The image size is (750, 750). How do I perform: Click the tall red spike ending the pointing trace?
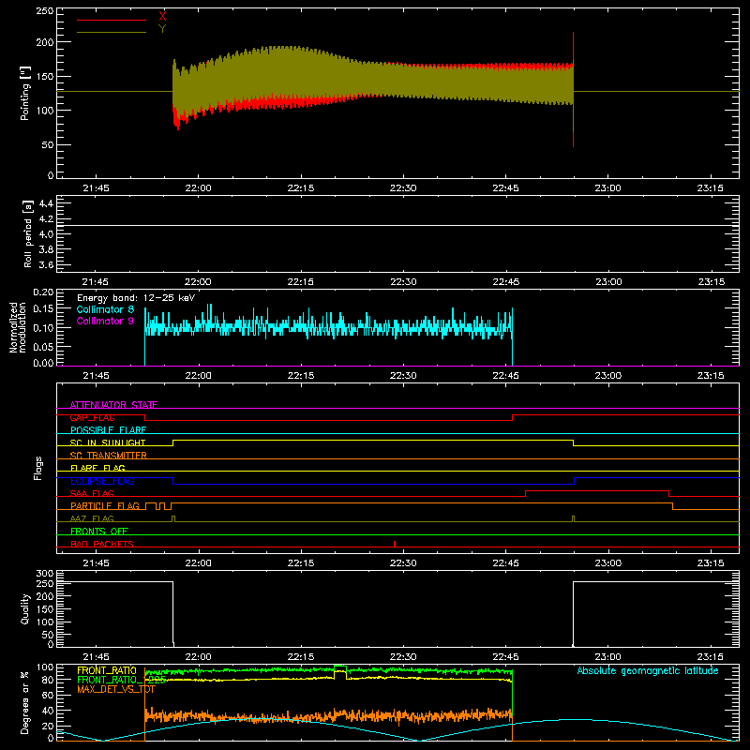point(573,89)
